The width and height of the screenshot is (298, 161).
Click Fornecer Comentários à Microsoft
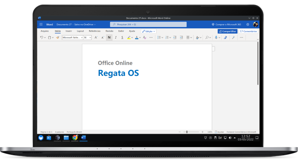pos(241,132)
